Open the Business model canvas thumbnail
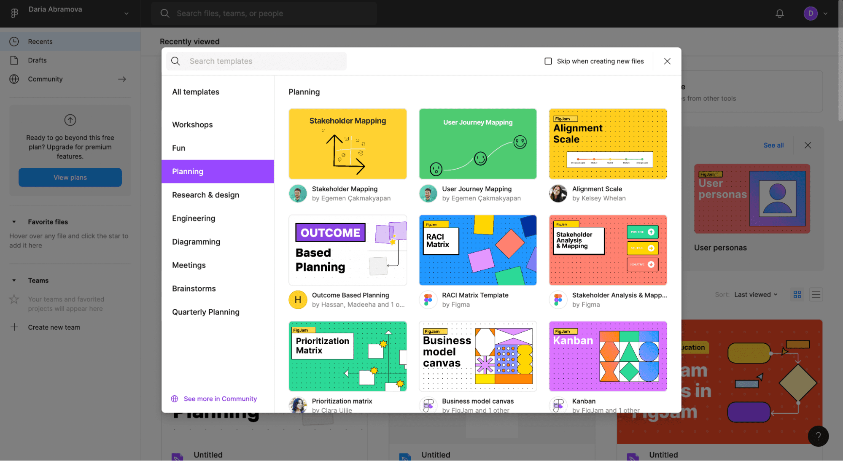This screenshot has width=843, height=461. click(x=478, y=356)
